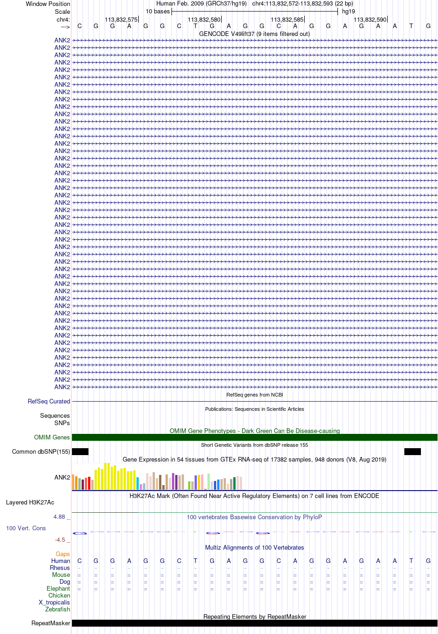
Task: Click the RepeatMasker track label
Action: pyautogui.click(x=51, y=623)
